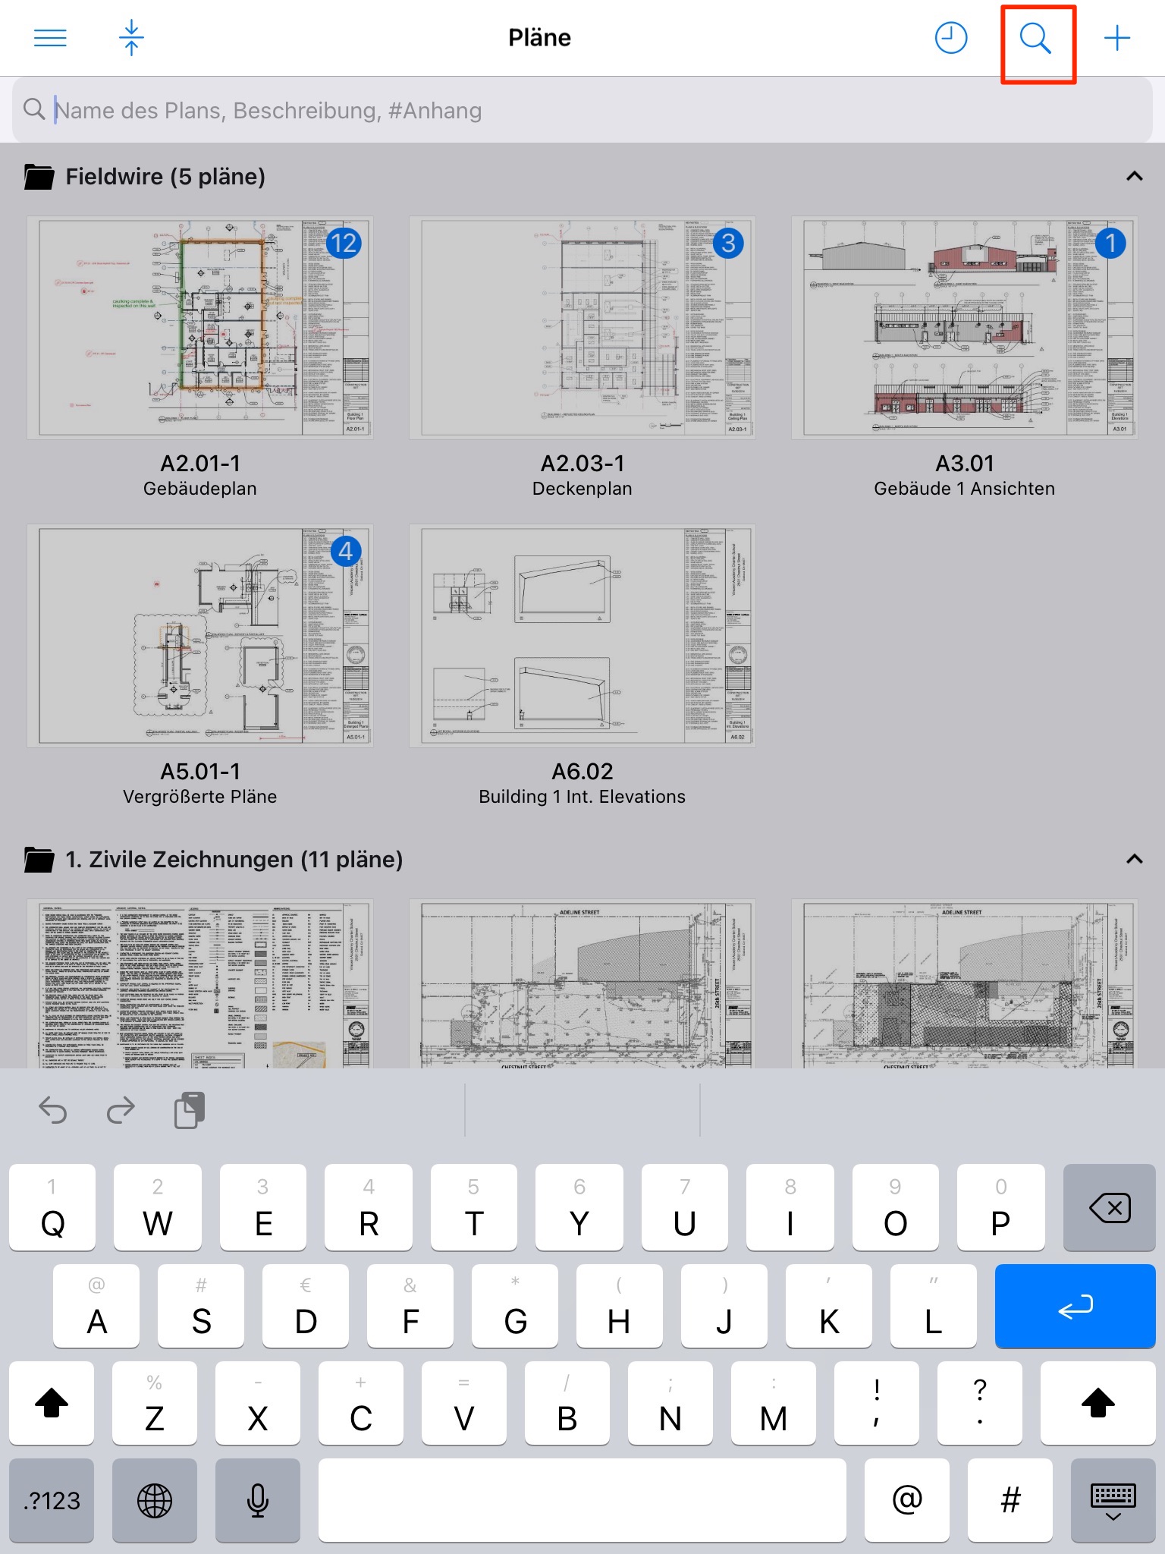This screenshot has width=1165, height=1554.
Task: Tap the left shift key
Action: (52, 1403)
